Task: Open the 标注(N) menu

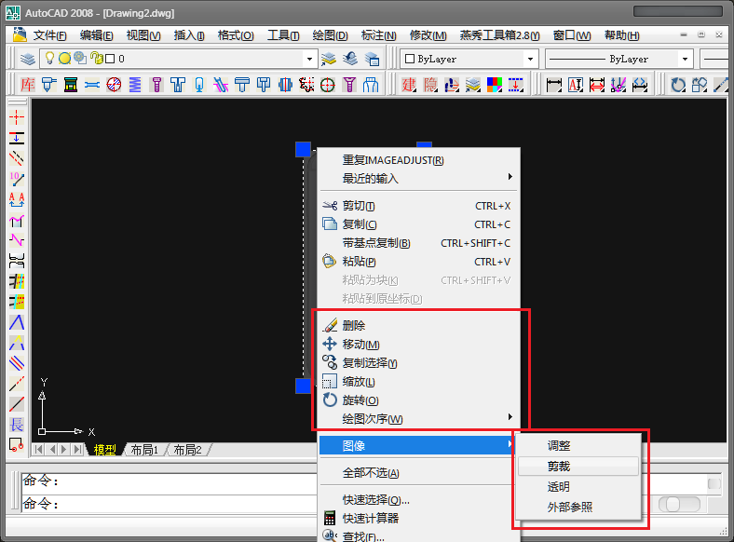Action: click(379, 35)
